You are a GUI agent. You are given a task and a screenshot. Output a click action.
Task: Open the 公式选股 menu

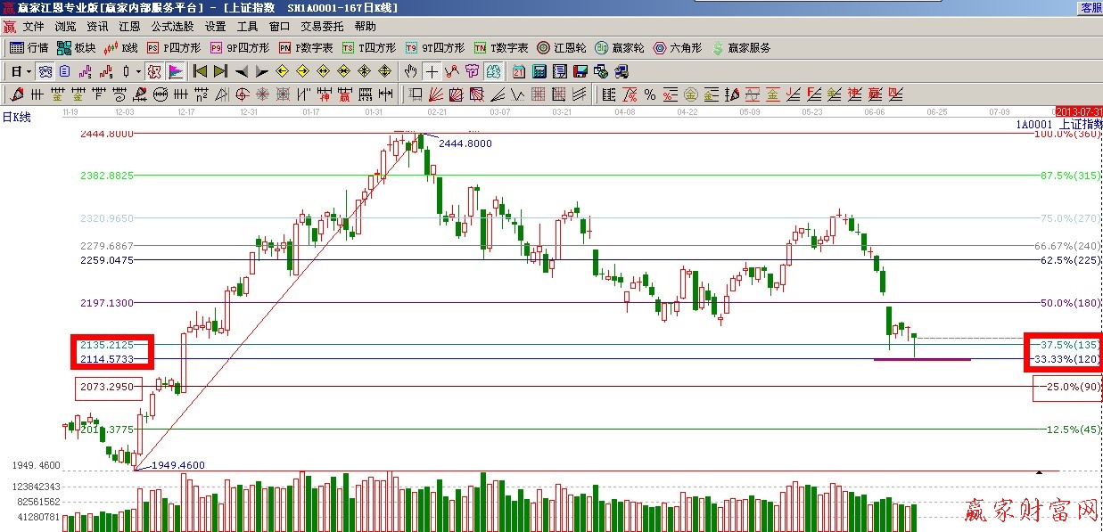click(x=172, y=27)
